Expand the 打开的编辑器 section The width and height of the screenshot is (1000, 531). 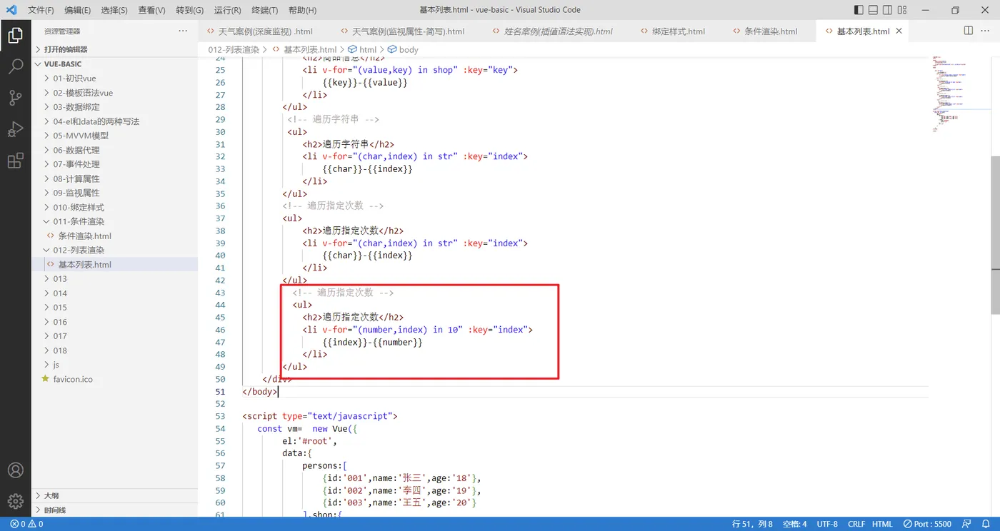tap(114, 49)
